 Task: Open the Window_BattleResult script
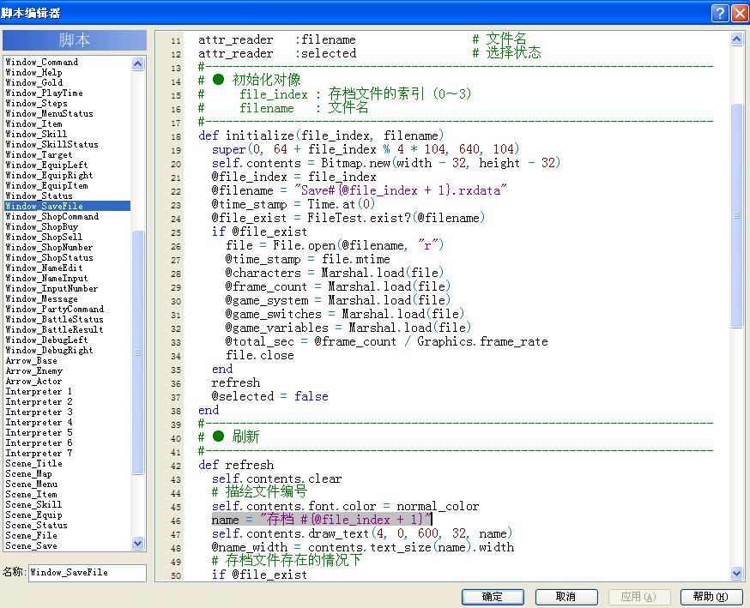point(54,330)
